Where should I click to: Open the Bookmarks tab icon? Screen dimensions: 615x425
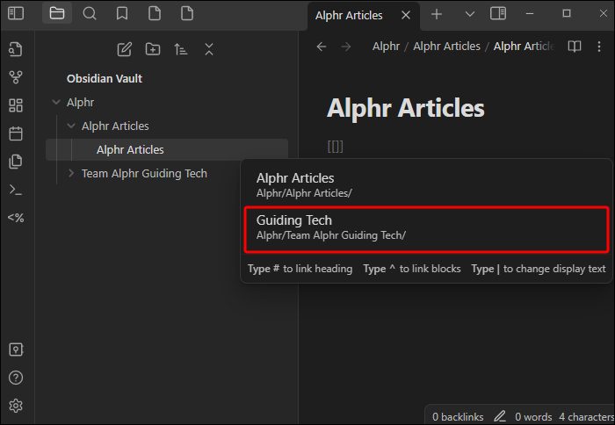(x=122, y=13)
